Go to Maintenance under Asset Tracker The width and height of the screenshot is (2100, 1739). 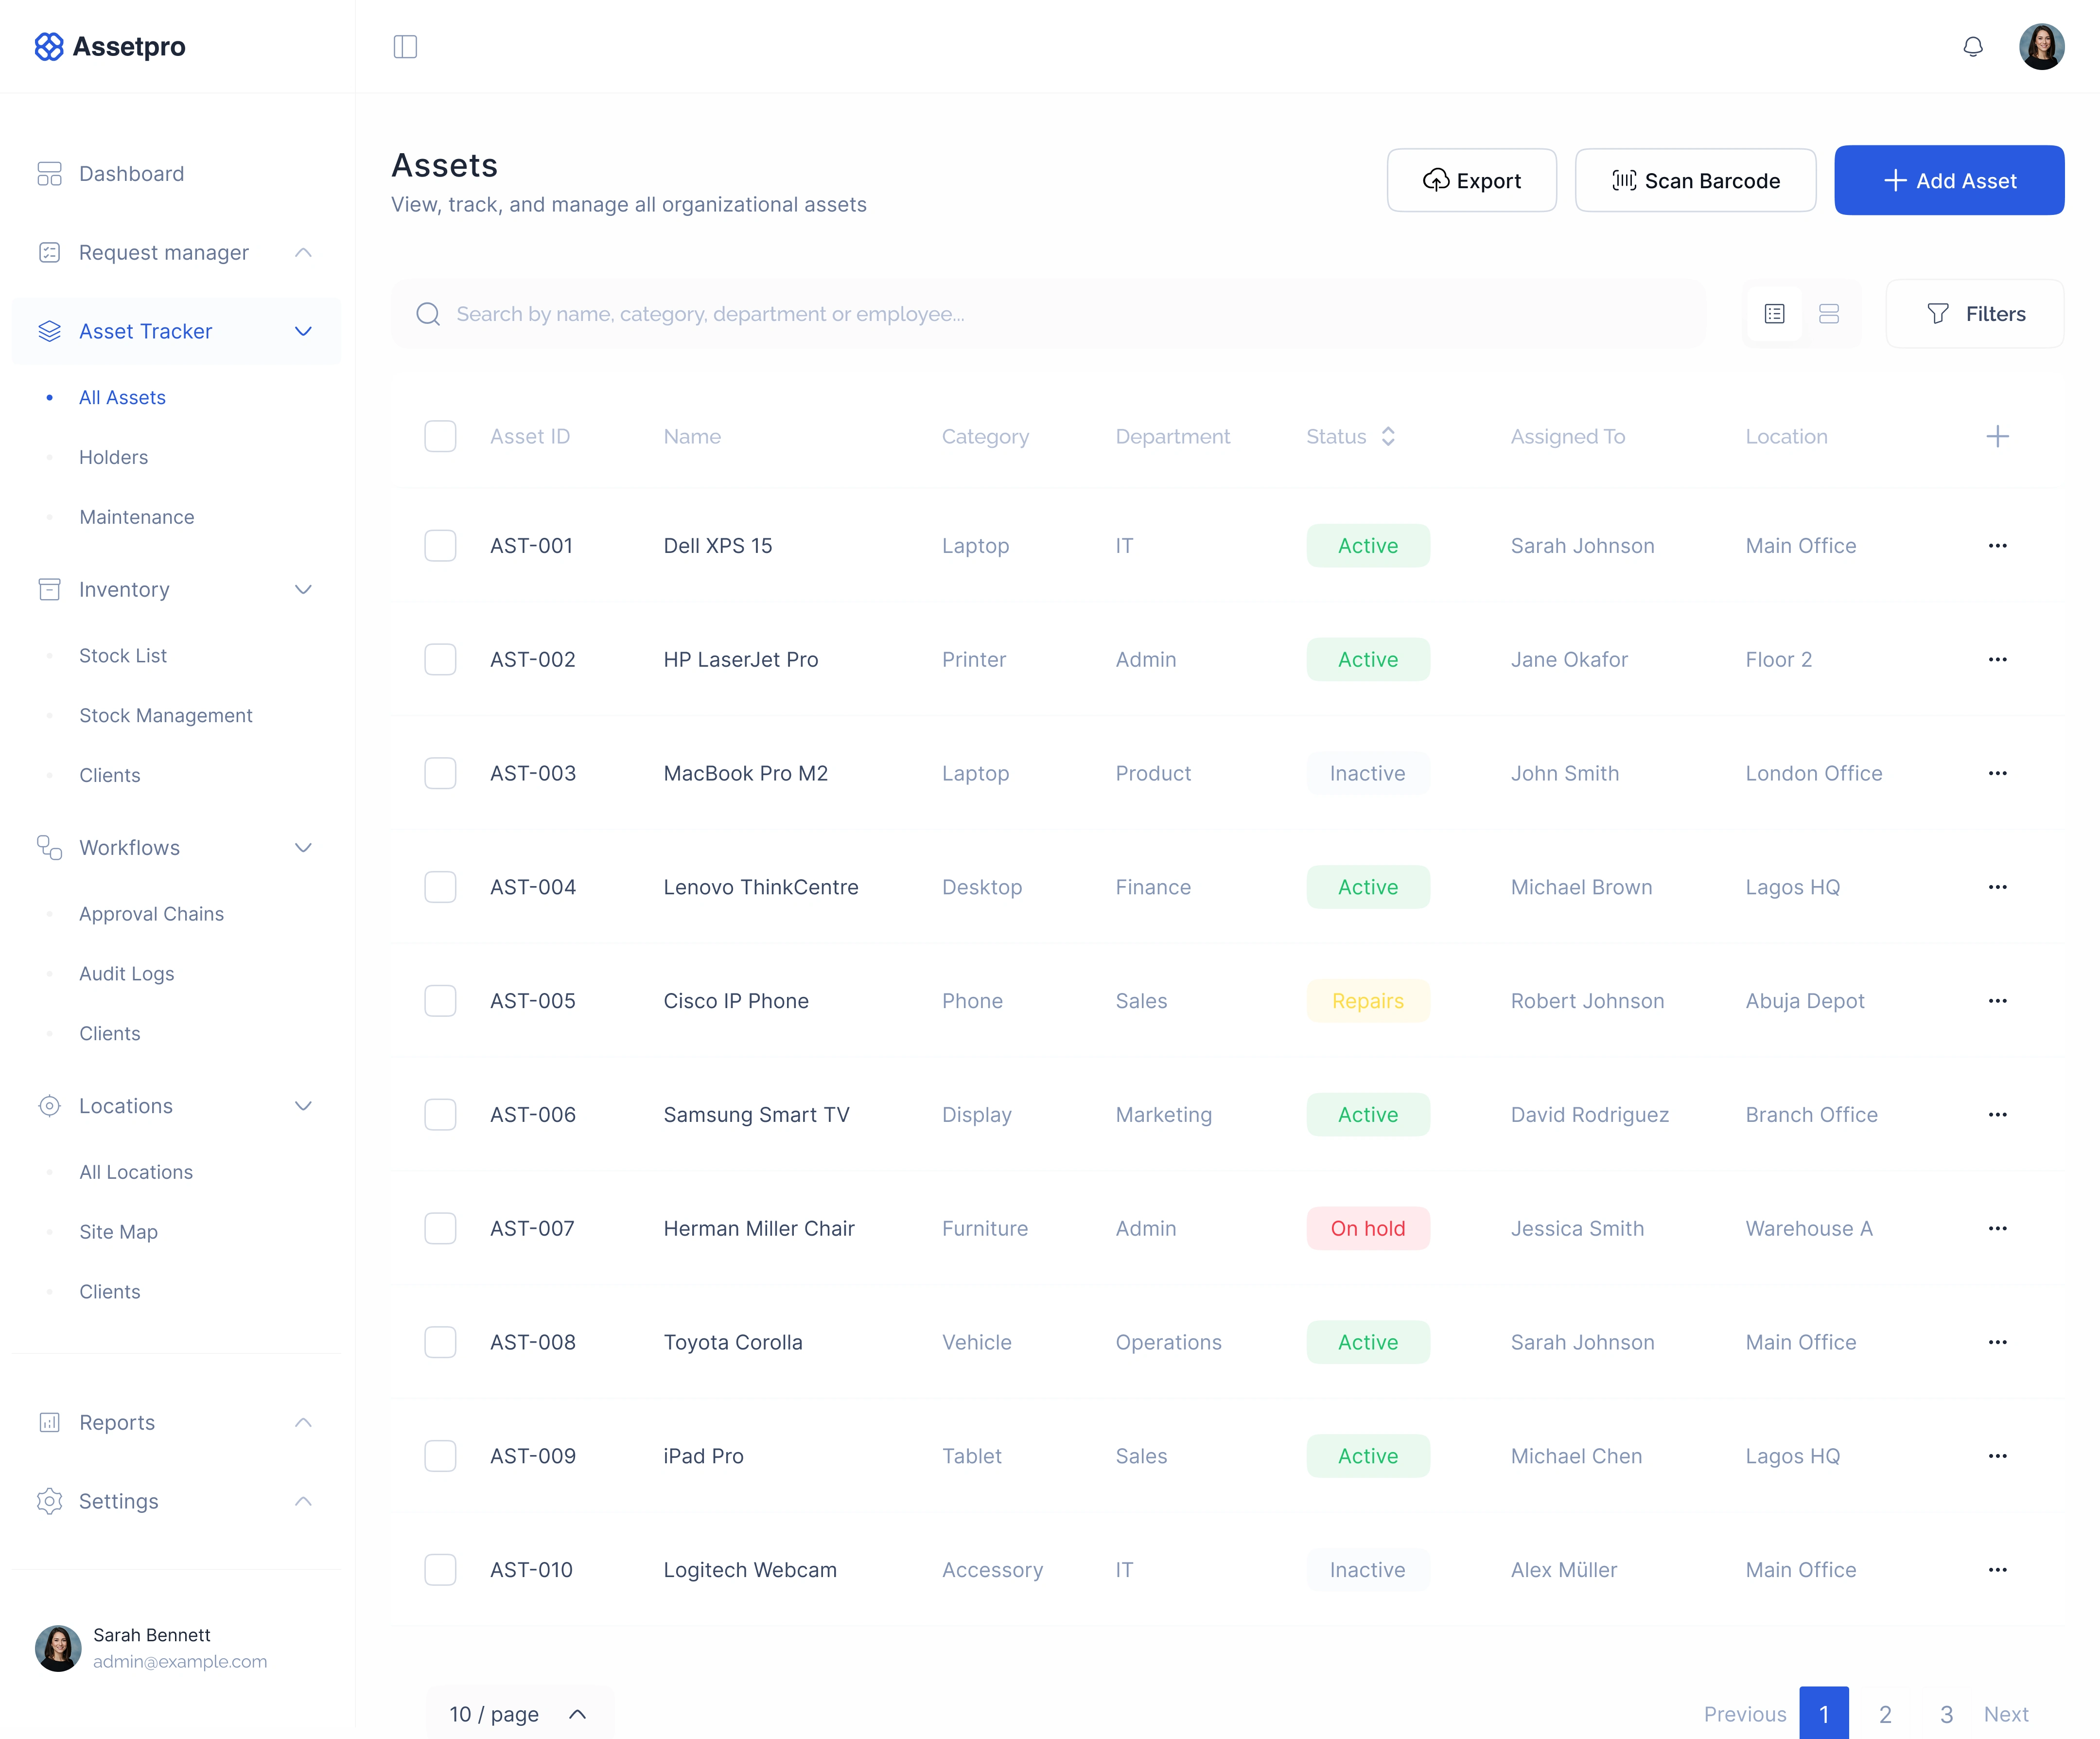(137, 517)
